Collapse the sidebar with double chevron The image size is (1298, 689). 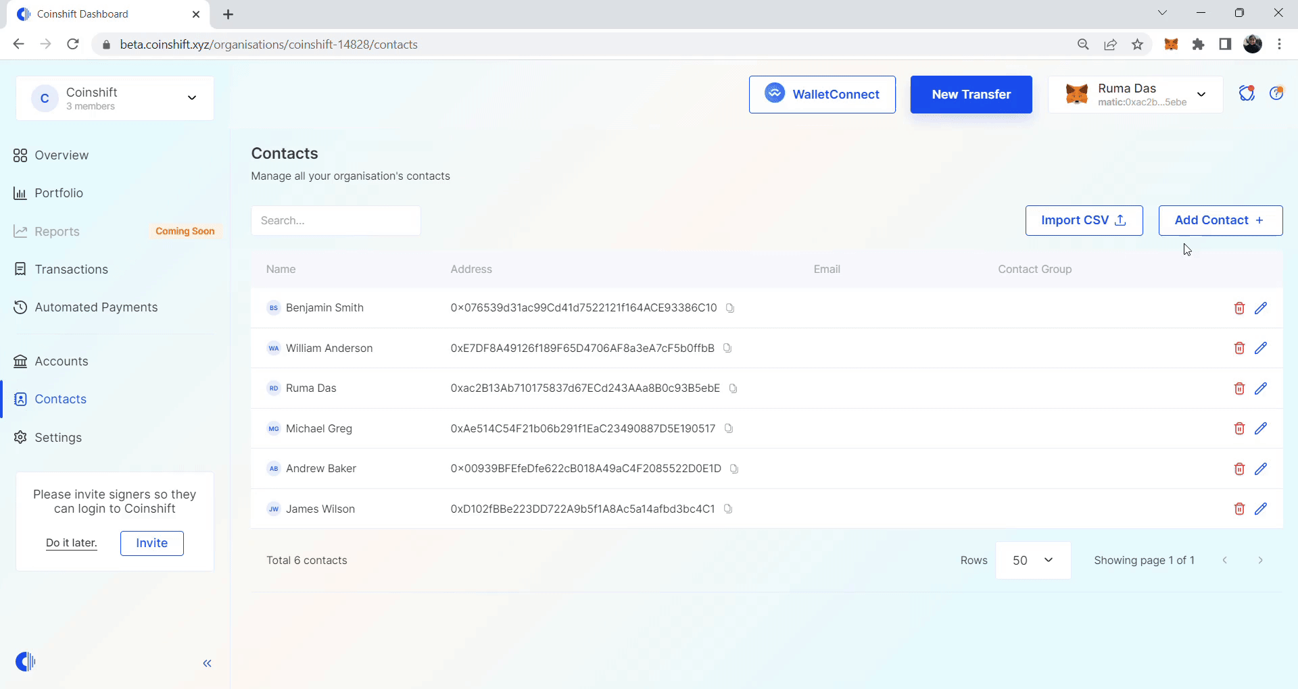(x=207, y=663)
